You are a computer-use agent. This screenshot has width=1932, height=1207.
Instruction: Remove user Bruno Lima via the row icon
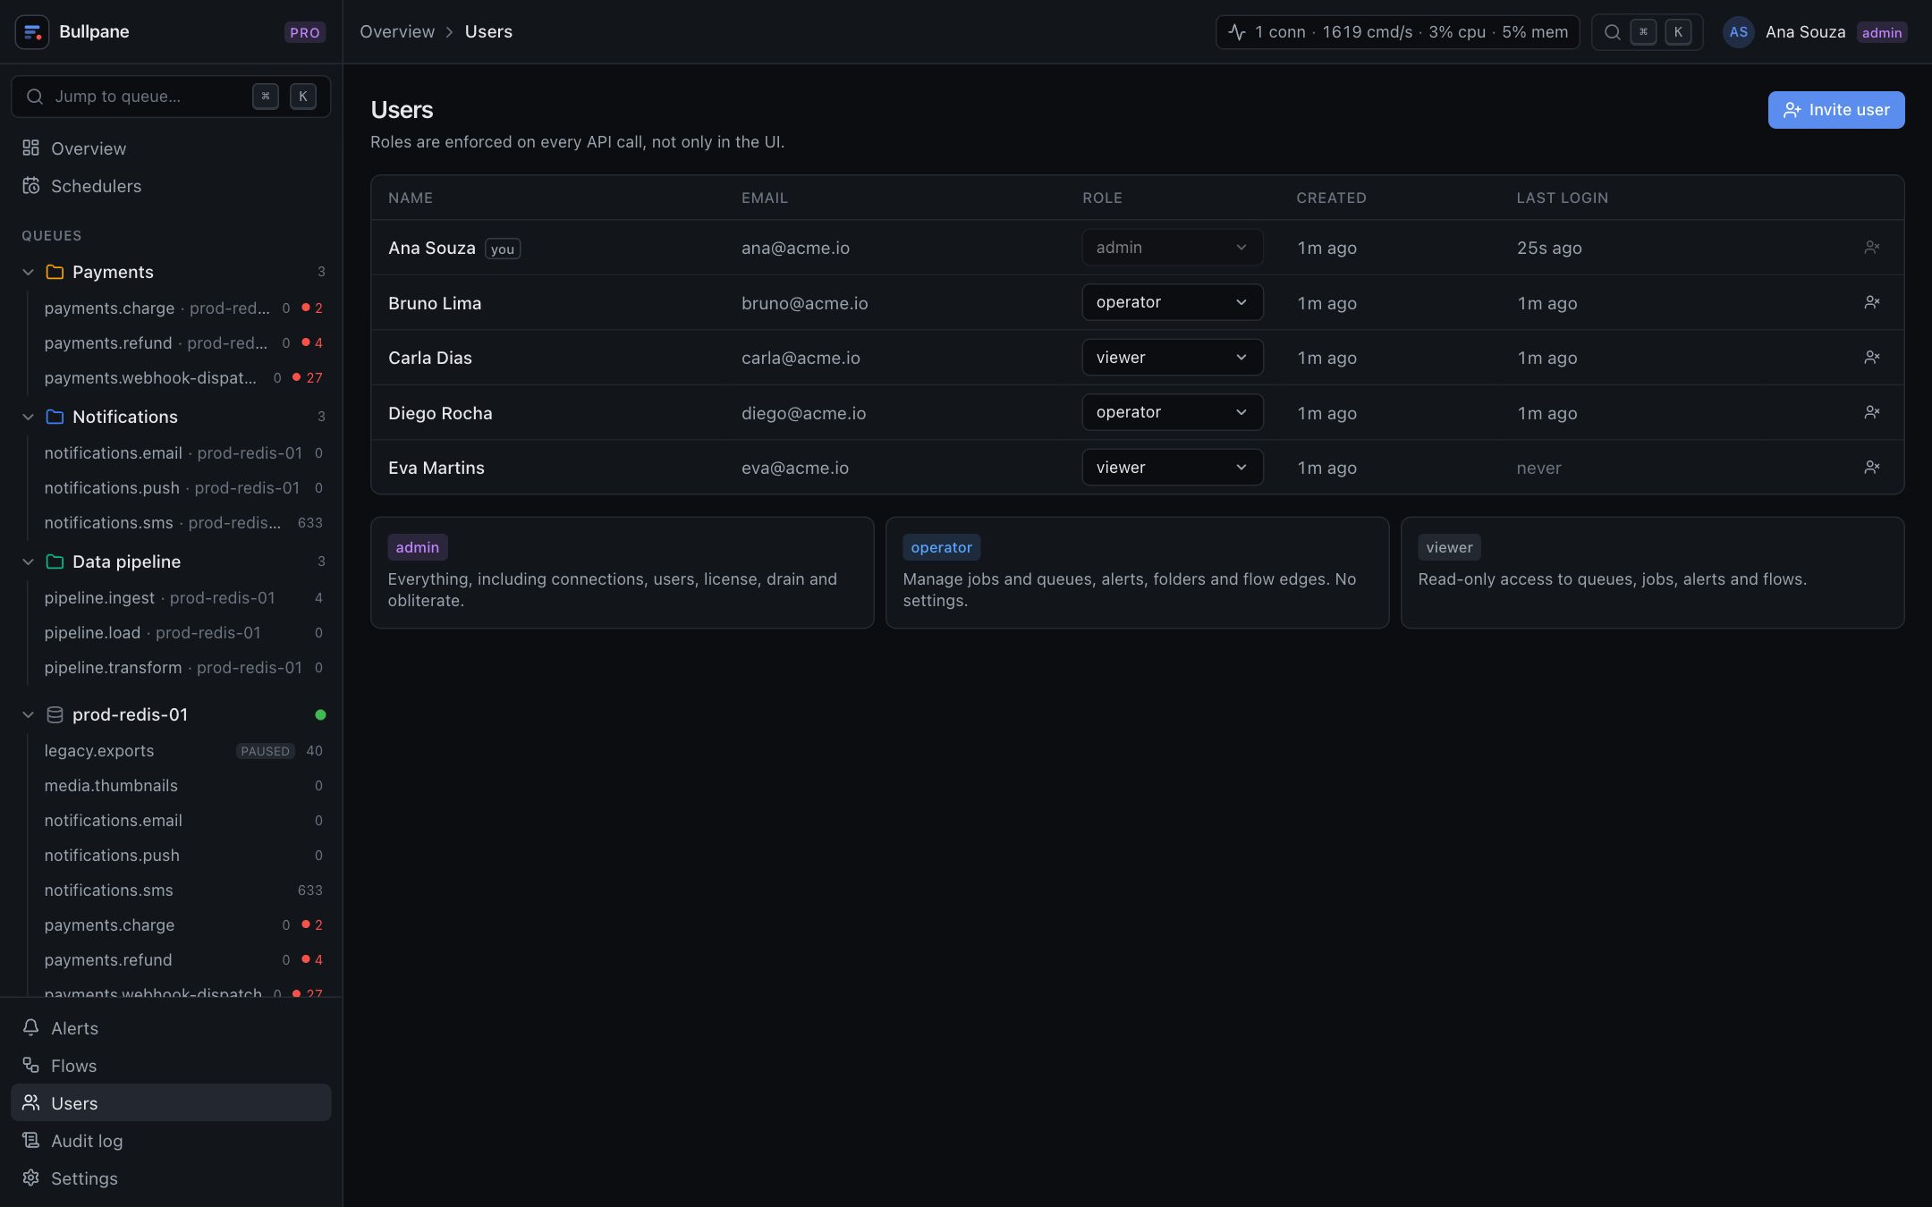1871,302
